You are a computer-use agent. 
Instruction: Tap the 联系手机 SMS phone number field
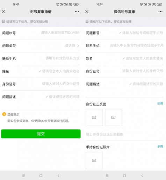point(136,45)
